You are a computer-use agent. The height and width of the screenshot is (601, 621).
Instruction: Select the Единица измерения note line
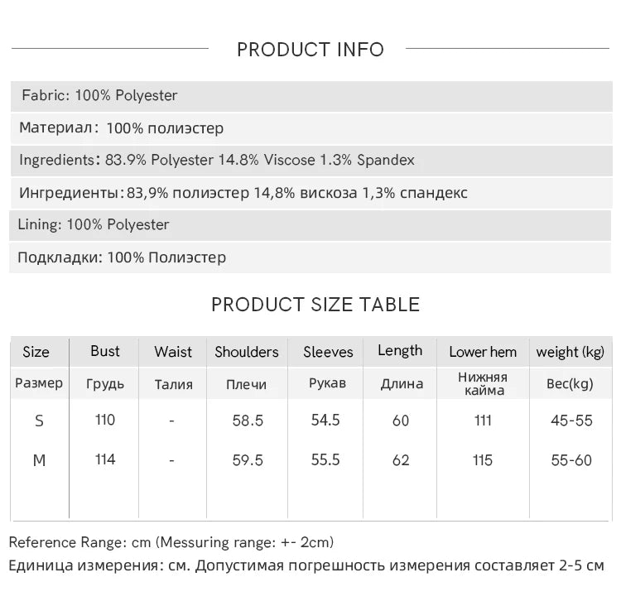click(x=306, y=566)
